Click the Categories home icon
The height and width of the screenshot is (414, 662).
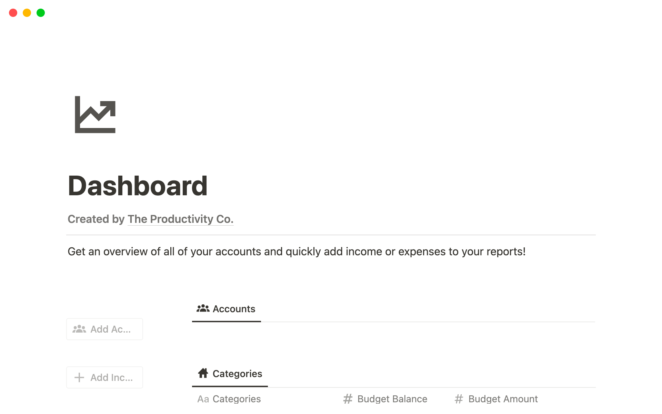(x=202, y=373)
